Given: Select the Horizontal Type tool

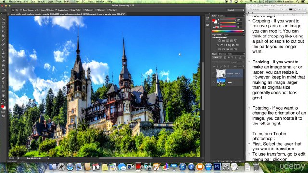Looking at the screenshot, I should point(3,83).
